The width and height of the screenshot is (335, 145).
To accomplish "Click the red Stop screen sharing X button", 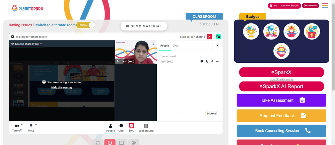I will pos(209,37).
